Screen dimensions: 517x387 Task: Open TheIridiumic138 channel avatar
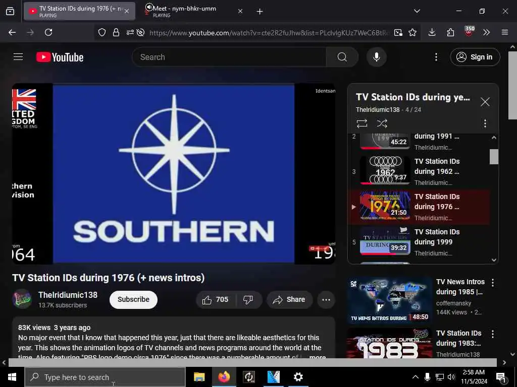[x=22, y=299]
